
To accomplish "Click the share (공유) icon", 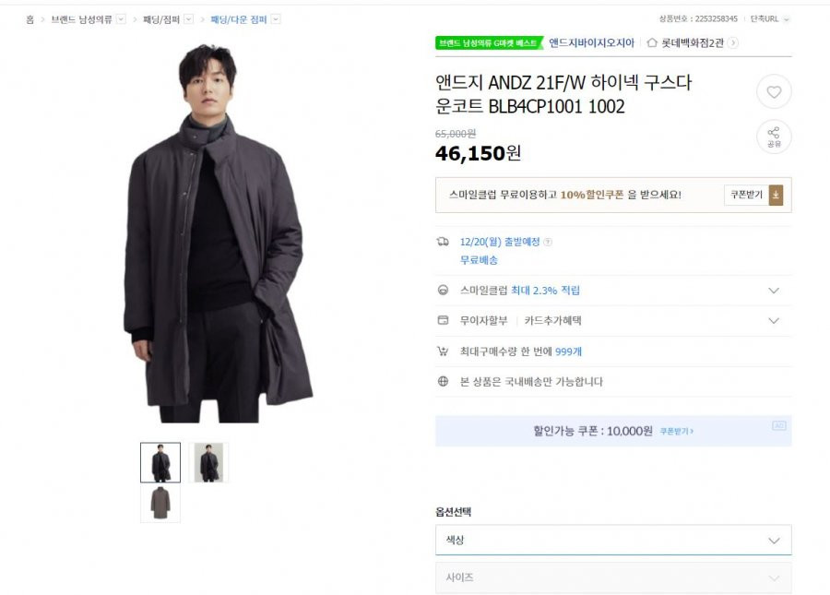I will (x=774, y=137).
